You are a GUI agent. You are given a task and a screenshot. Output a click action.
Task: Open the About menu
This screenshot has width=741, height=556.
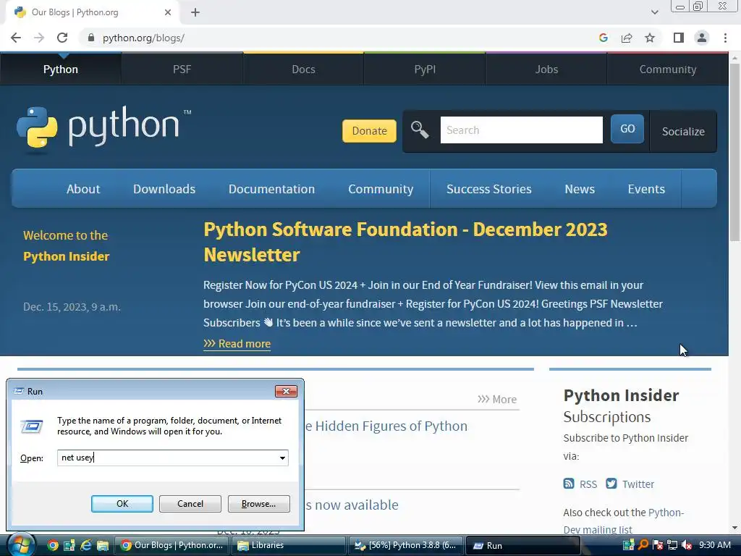tap(83, 189)
